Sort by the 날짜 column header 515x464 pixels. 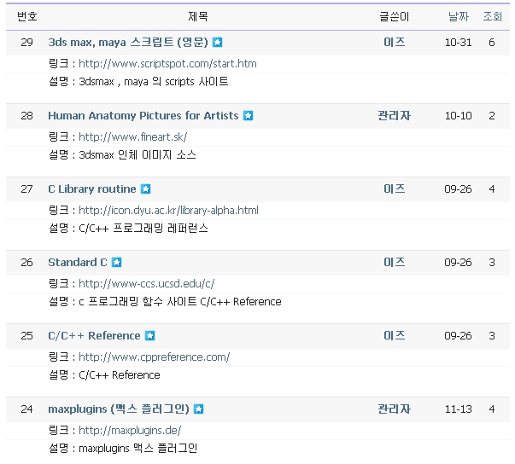click(x=459, y=16)
